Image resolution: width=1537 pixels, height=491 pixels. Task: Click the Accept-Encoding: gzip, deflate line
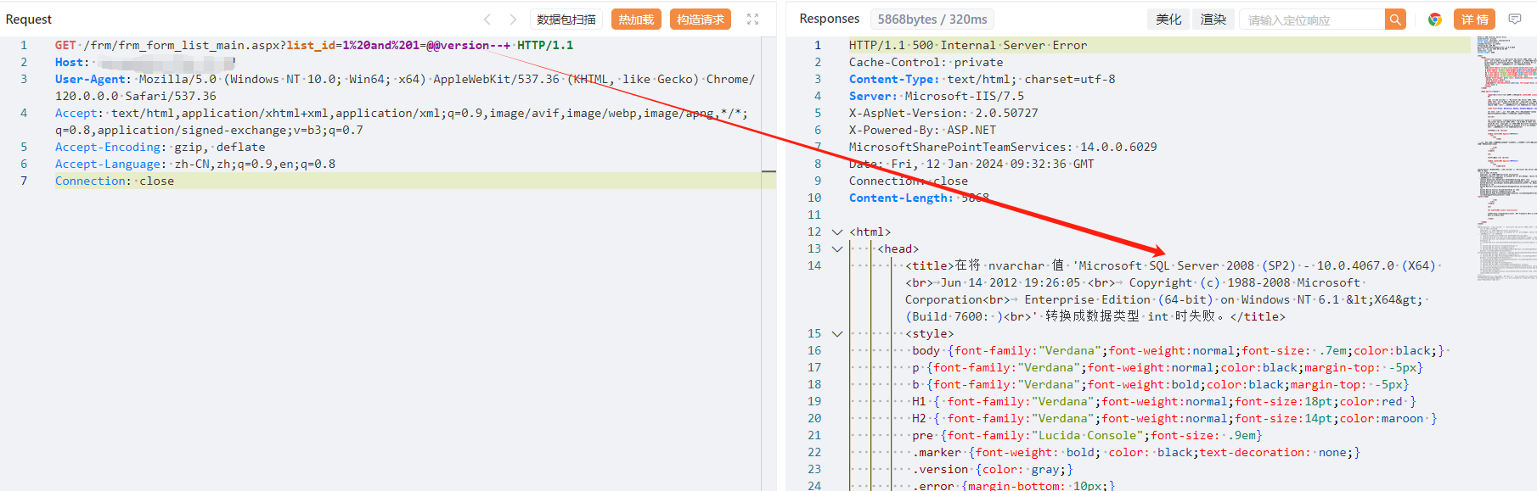point(160,147)
